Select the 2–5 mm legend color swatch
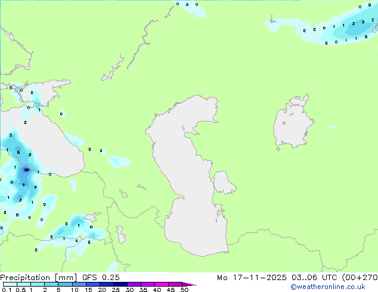 [51, 284]
